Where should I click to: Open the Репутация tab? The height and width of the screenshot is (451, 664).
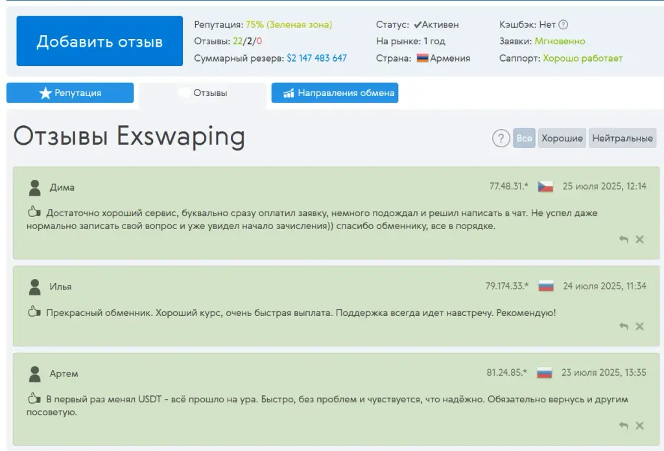[x=70, y=93]
